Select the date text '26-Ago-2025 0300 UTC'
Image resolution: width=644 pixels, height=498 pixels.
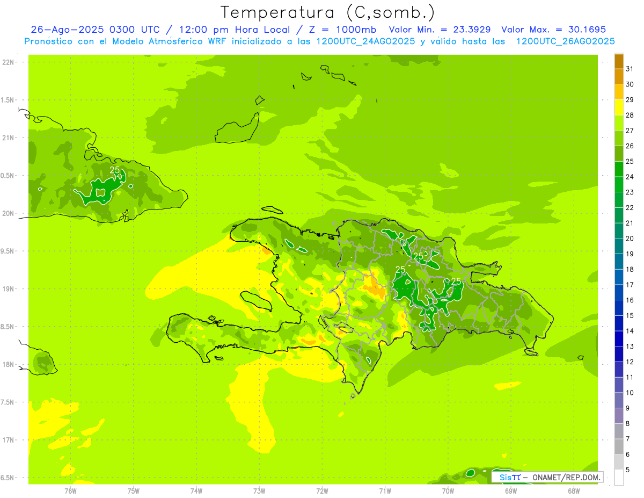pyautogui.click(x=96, y=30)
